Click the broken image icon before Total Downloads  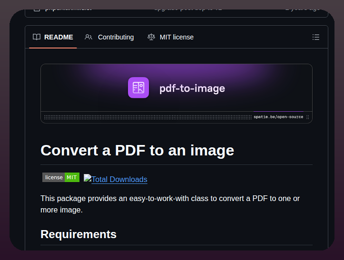tap(88, 178)
